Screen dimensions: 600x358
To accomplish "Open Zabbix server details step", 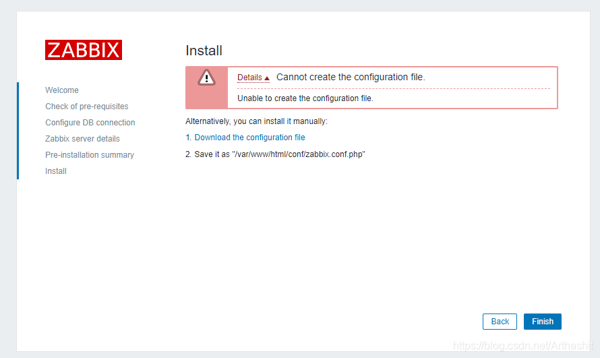I will coord(83,139).
